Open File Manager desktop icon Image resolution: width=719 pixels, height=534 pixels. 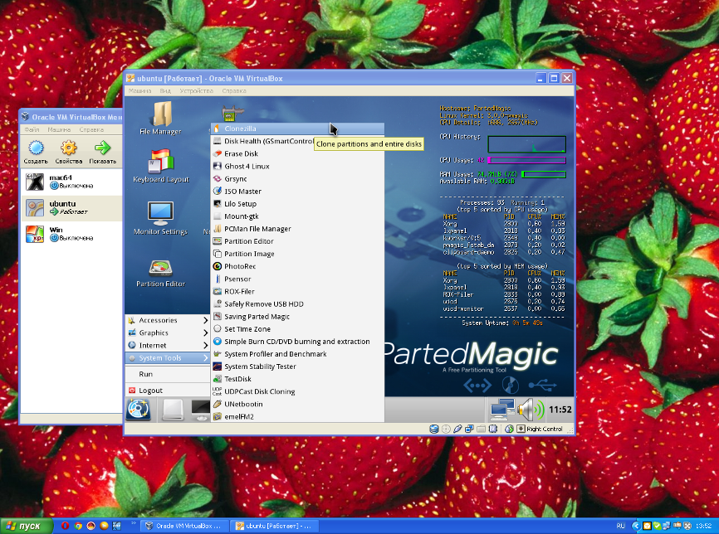[160, 117]
